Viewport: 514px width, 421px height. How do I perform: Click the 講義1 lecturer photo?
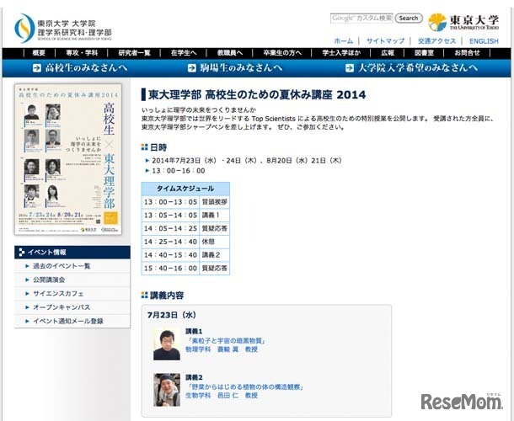[x=167, y=344]
